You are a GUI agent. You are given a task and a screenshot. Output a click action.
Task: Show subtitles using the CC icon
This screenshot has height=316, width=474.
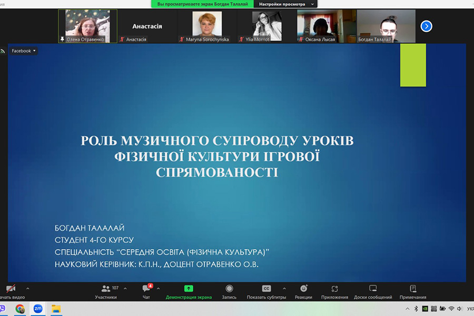[266, 289]
